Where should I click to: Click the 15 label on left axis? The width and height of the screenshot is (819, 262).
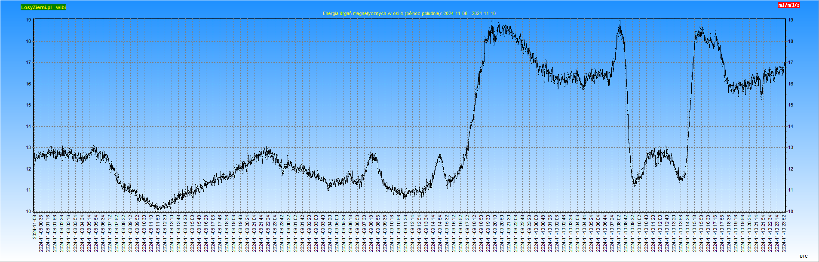pos(28,105)
